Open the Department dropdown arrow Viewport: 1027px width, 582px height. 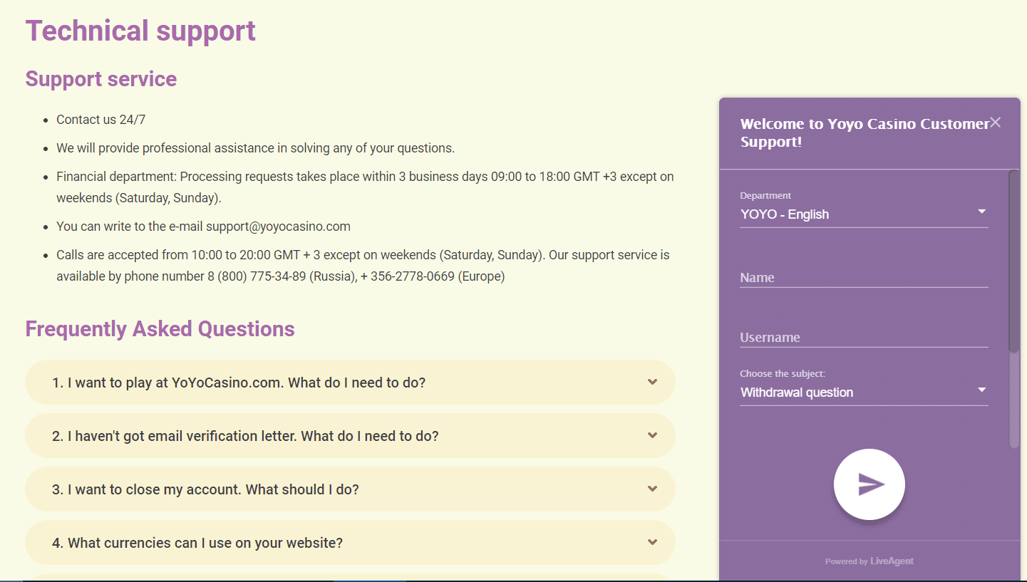(981, 212)
